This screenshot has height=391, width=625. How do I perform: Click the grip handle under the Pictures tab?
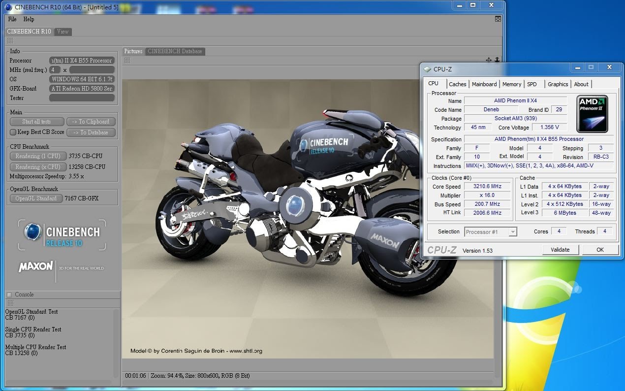pyautogui.click(x=127, y=60)
